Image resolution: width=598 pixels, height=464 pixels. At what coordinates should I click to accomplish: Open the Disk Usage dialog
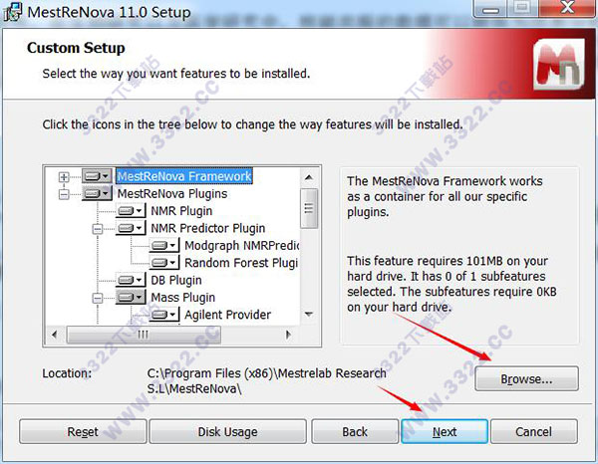click(227, 431)
